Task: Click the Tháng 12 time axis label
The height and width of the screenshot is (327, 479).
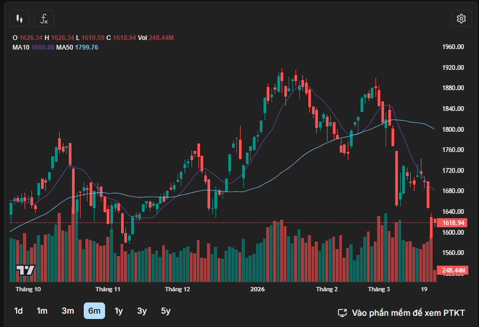Action: pyautogui.click(x=178, y=290)
